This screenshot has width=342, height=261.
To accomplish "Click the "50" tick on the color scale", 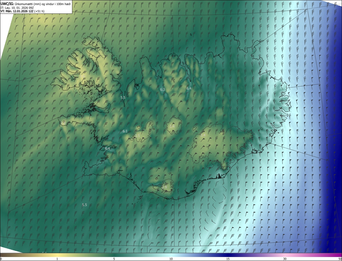I will 340,259.
